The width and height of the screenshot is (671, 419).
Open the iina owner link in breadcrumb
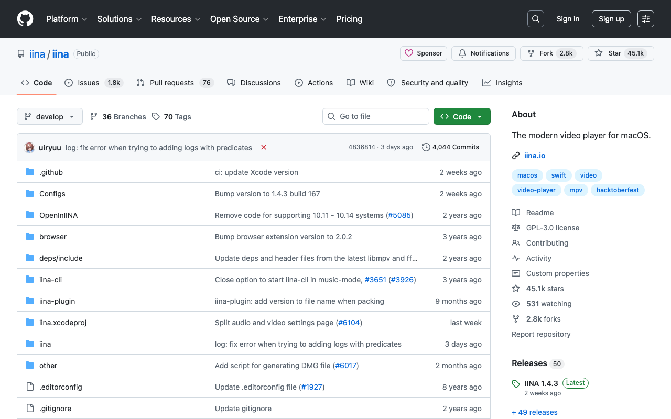click(37, 54)
